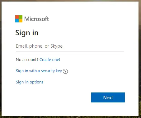Click the Microsoft wordmark text
141x118 pixels.
[36, 19]
